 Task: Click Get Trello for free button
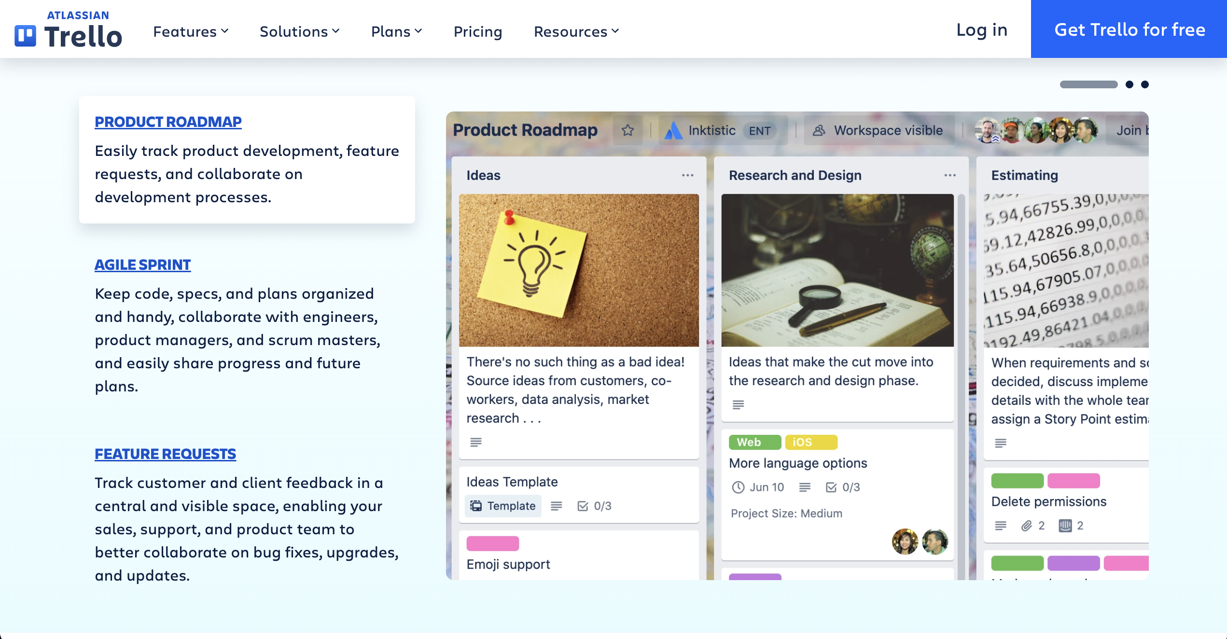click(1129, 29)
